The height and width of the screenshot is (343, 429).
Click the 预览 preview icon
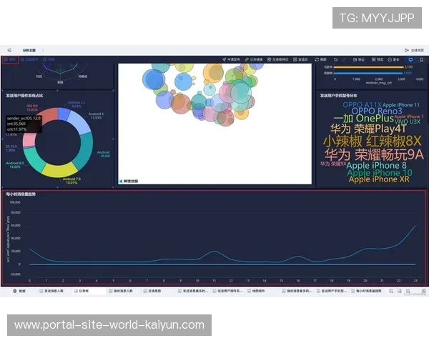[x=374, y=59]
